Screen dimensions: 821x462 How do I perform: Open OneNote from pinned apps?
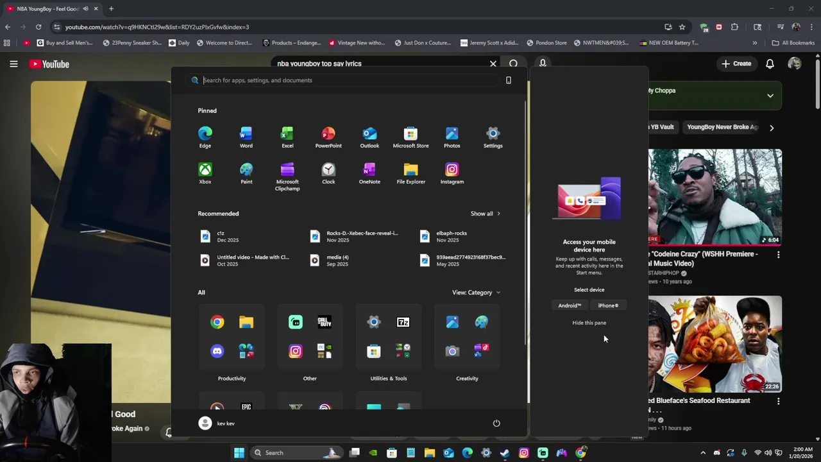pyautogui.click(x=369, y=173)
